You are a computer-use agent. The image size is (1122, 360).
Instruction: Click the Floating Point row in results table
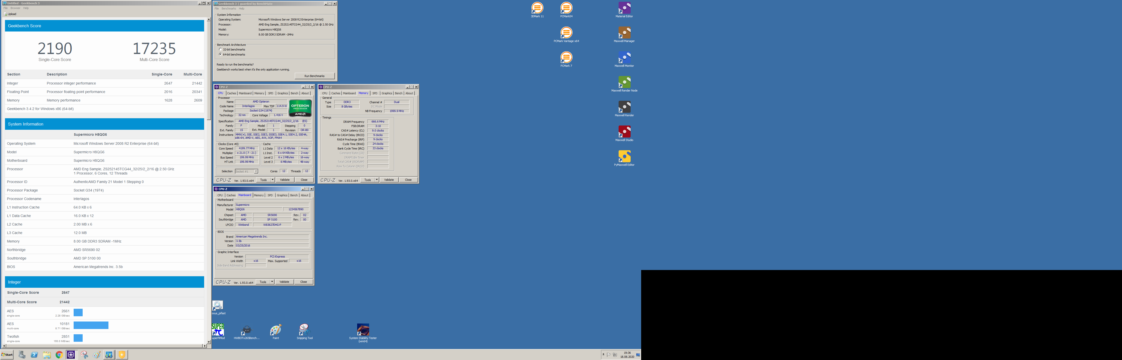coord(104,92)
